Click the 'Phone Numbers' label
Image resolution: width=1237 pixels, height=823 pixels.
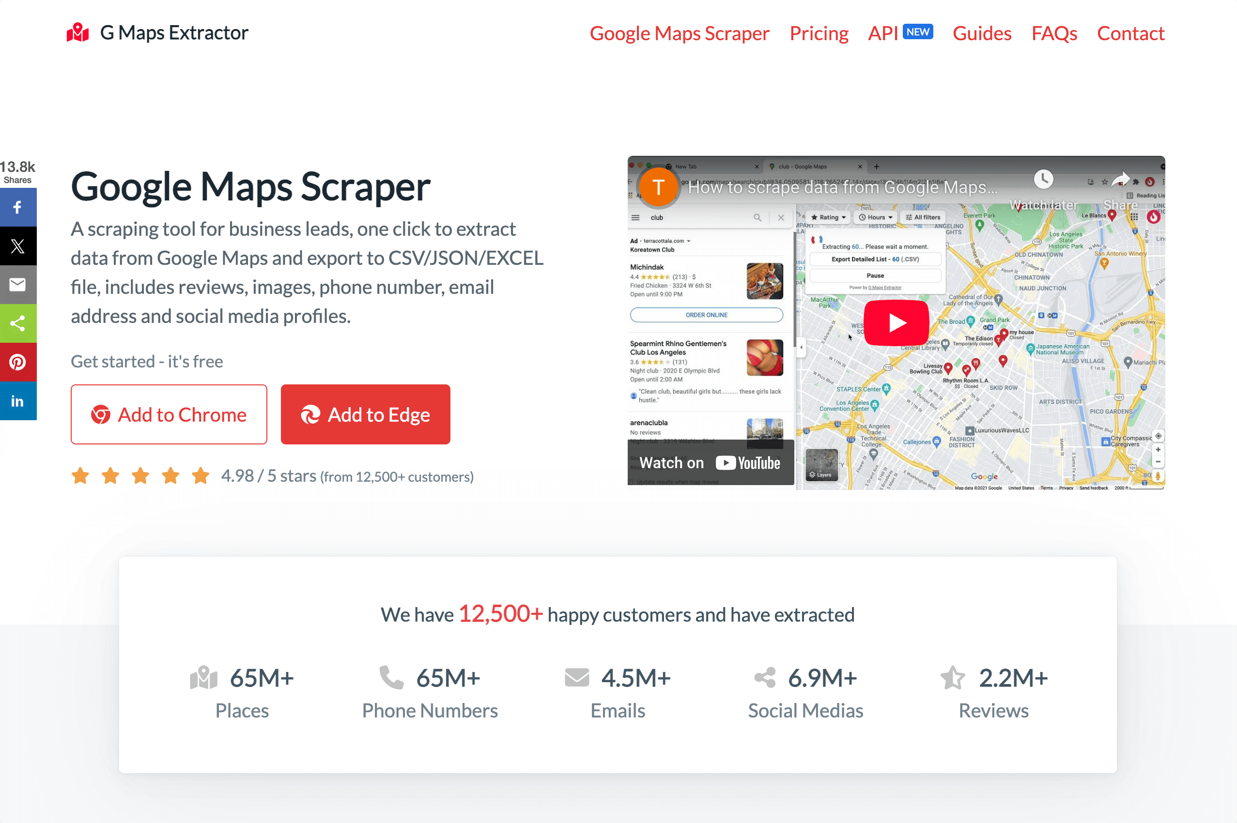click(x=430, y=711)
